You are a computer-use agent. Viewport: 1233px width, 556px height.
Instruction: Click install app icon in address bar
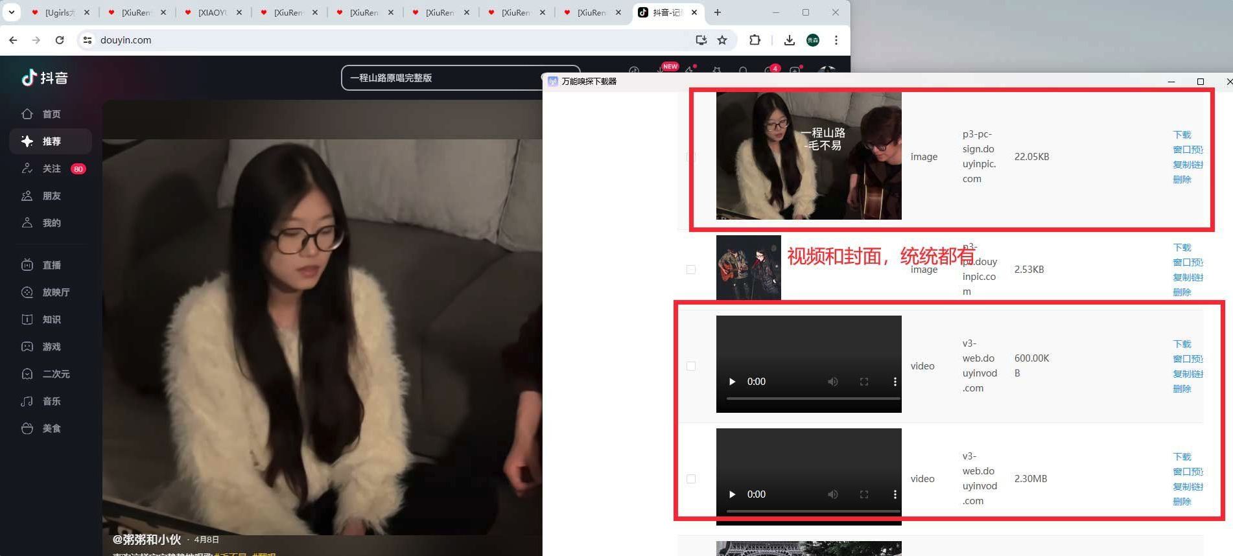701,40
